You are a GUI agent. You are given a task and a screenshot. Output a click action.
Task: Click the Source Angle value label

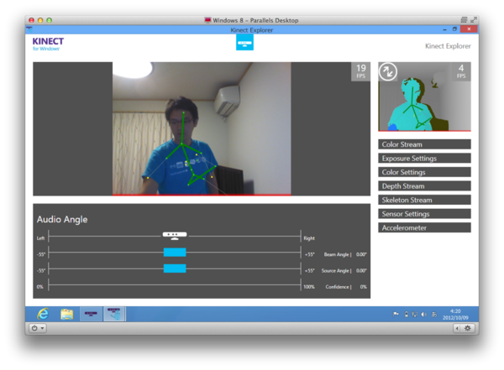361,270
